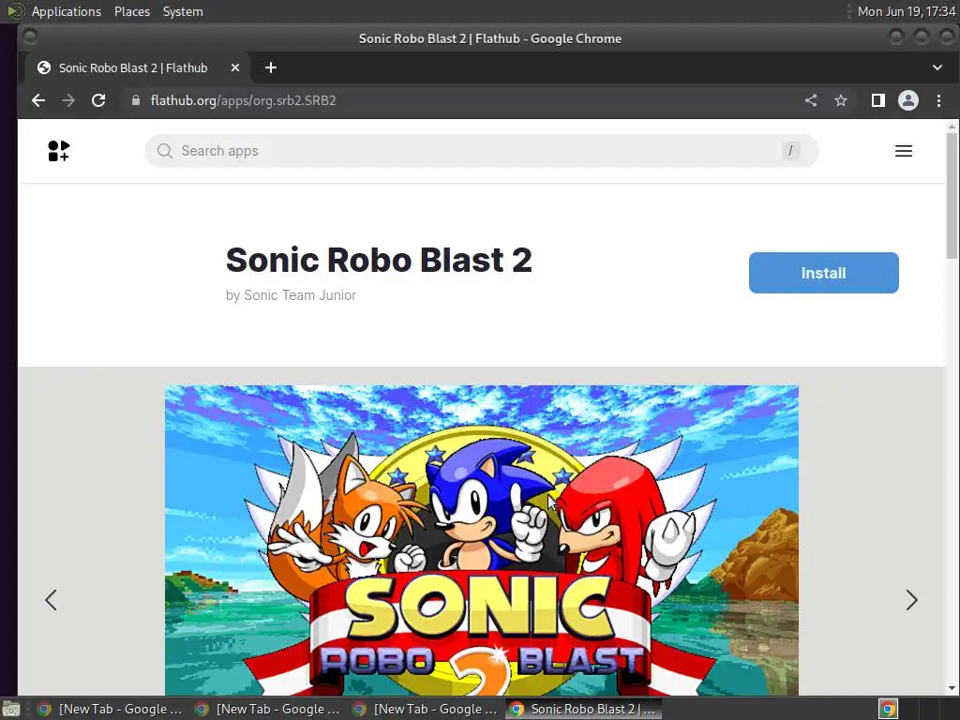This screenshot has height=720, width=960.
Task: Bookmark this page with star icon
Action: [x=841, y=100]
